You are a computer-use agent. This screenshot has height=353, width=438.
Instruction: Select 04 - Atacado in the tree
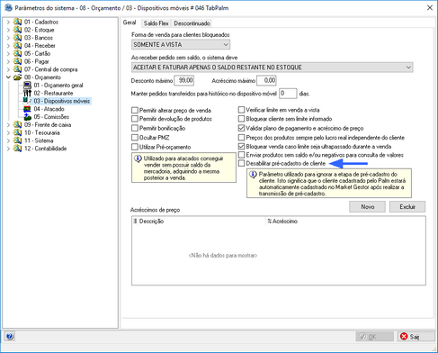click(49, 109)
